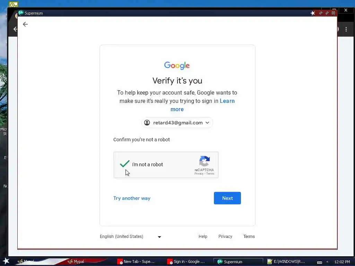Viewport: 355px width, 266px height.
Task: Switch to New Tab - Supermium taskbar item
Action: pyautogui.click(x=136, y=261)
